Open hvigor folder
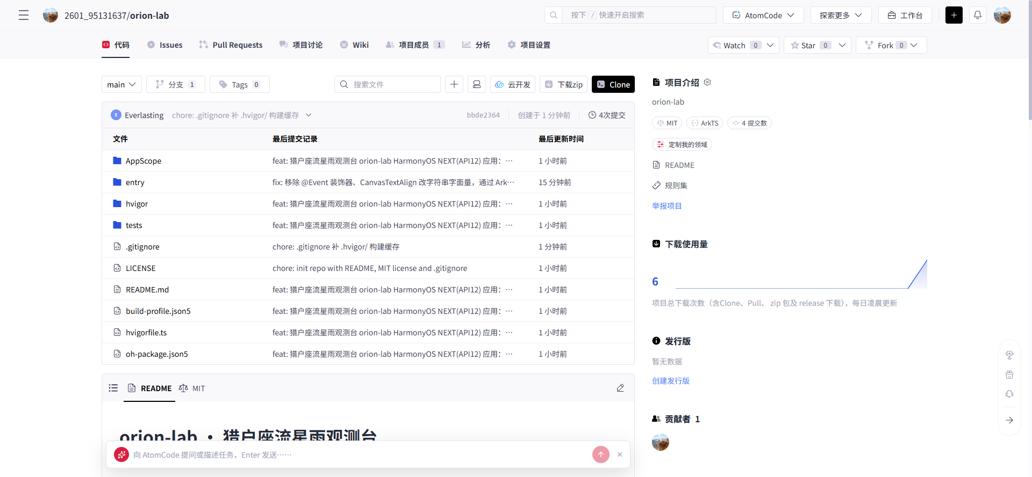This screenshot has width=1032, height=477. click(x=137, y=204)
